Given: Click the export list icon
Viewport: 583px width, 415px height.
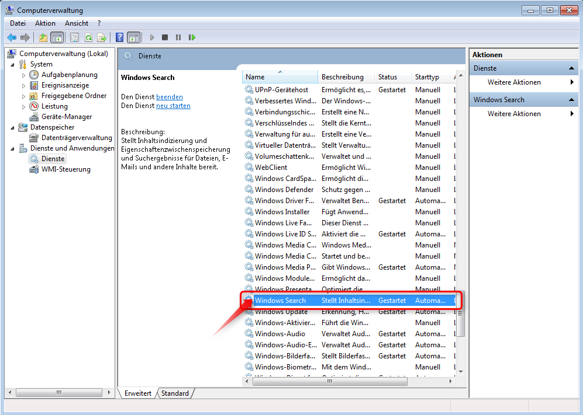Looking at the screenshot, I should [103, 37].
